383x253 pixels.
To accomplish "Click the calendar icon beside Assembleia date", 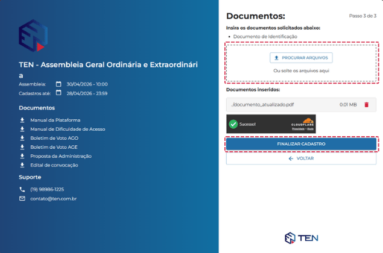I will (x=59, y=84).
